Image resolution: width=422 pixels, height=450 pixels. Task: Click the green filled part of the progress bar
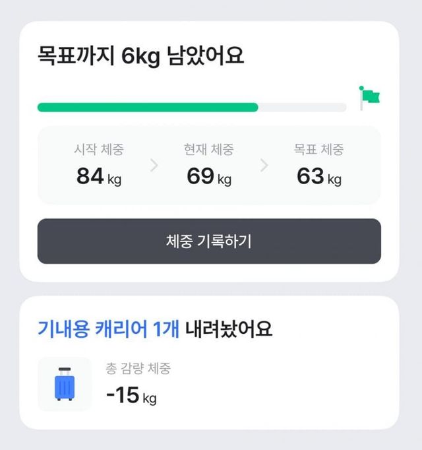click(147, 107)
